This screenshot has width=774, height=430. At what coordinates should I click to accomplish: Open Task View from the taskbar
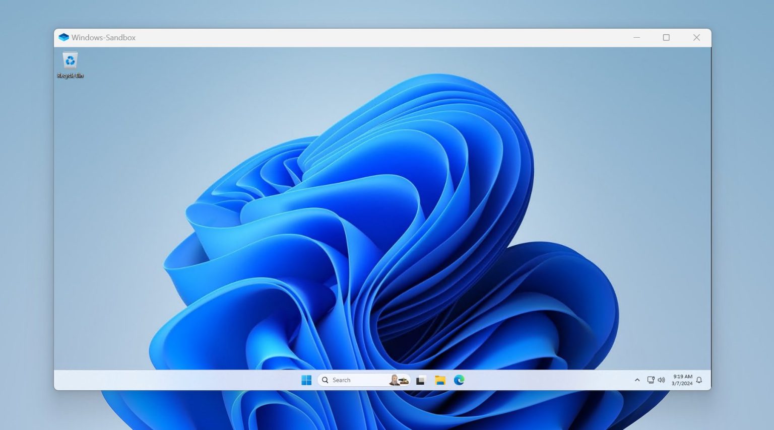pyautogui.click(x=420, y=380)
